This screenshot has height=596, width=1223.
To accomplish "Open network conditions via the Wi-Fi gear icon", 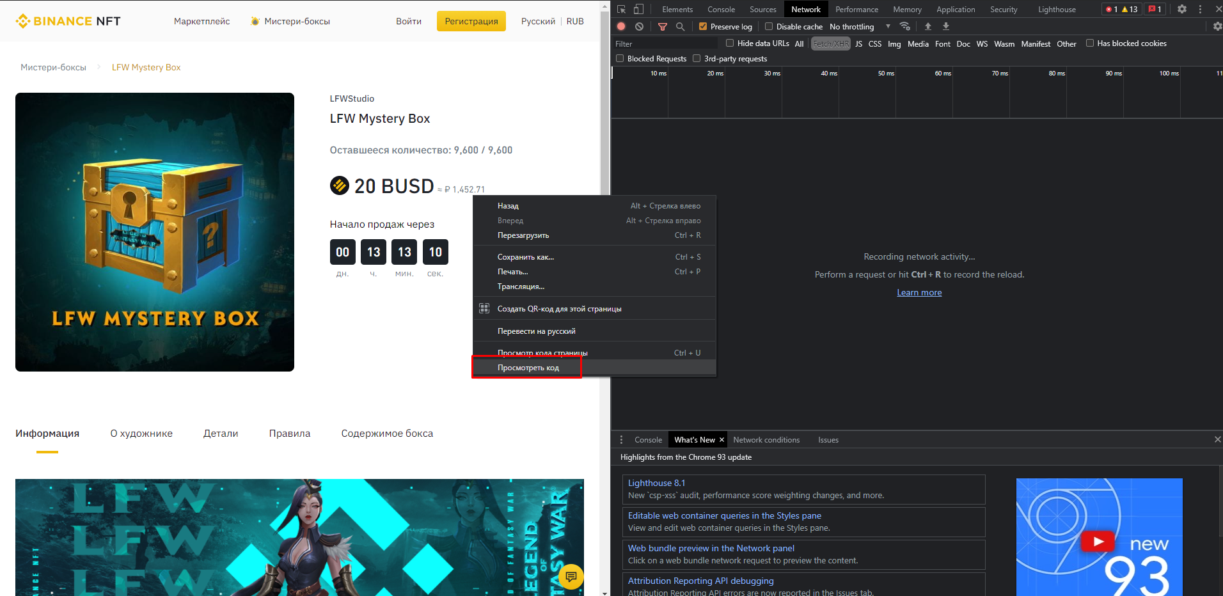I will (x=905, y=26).
